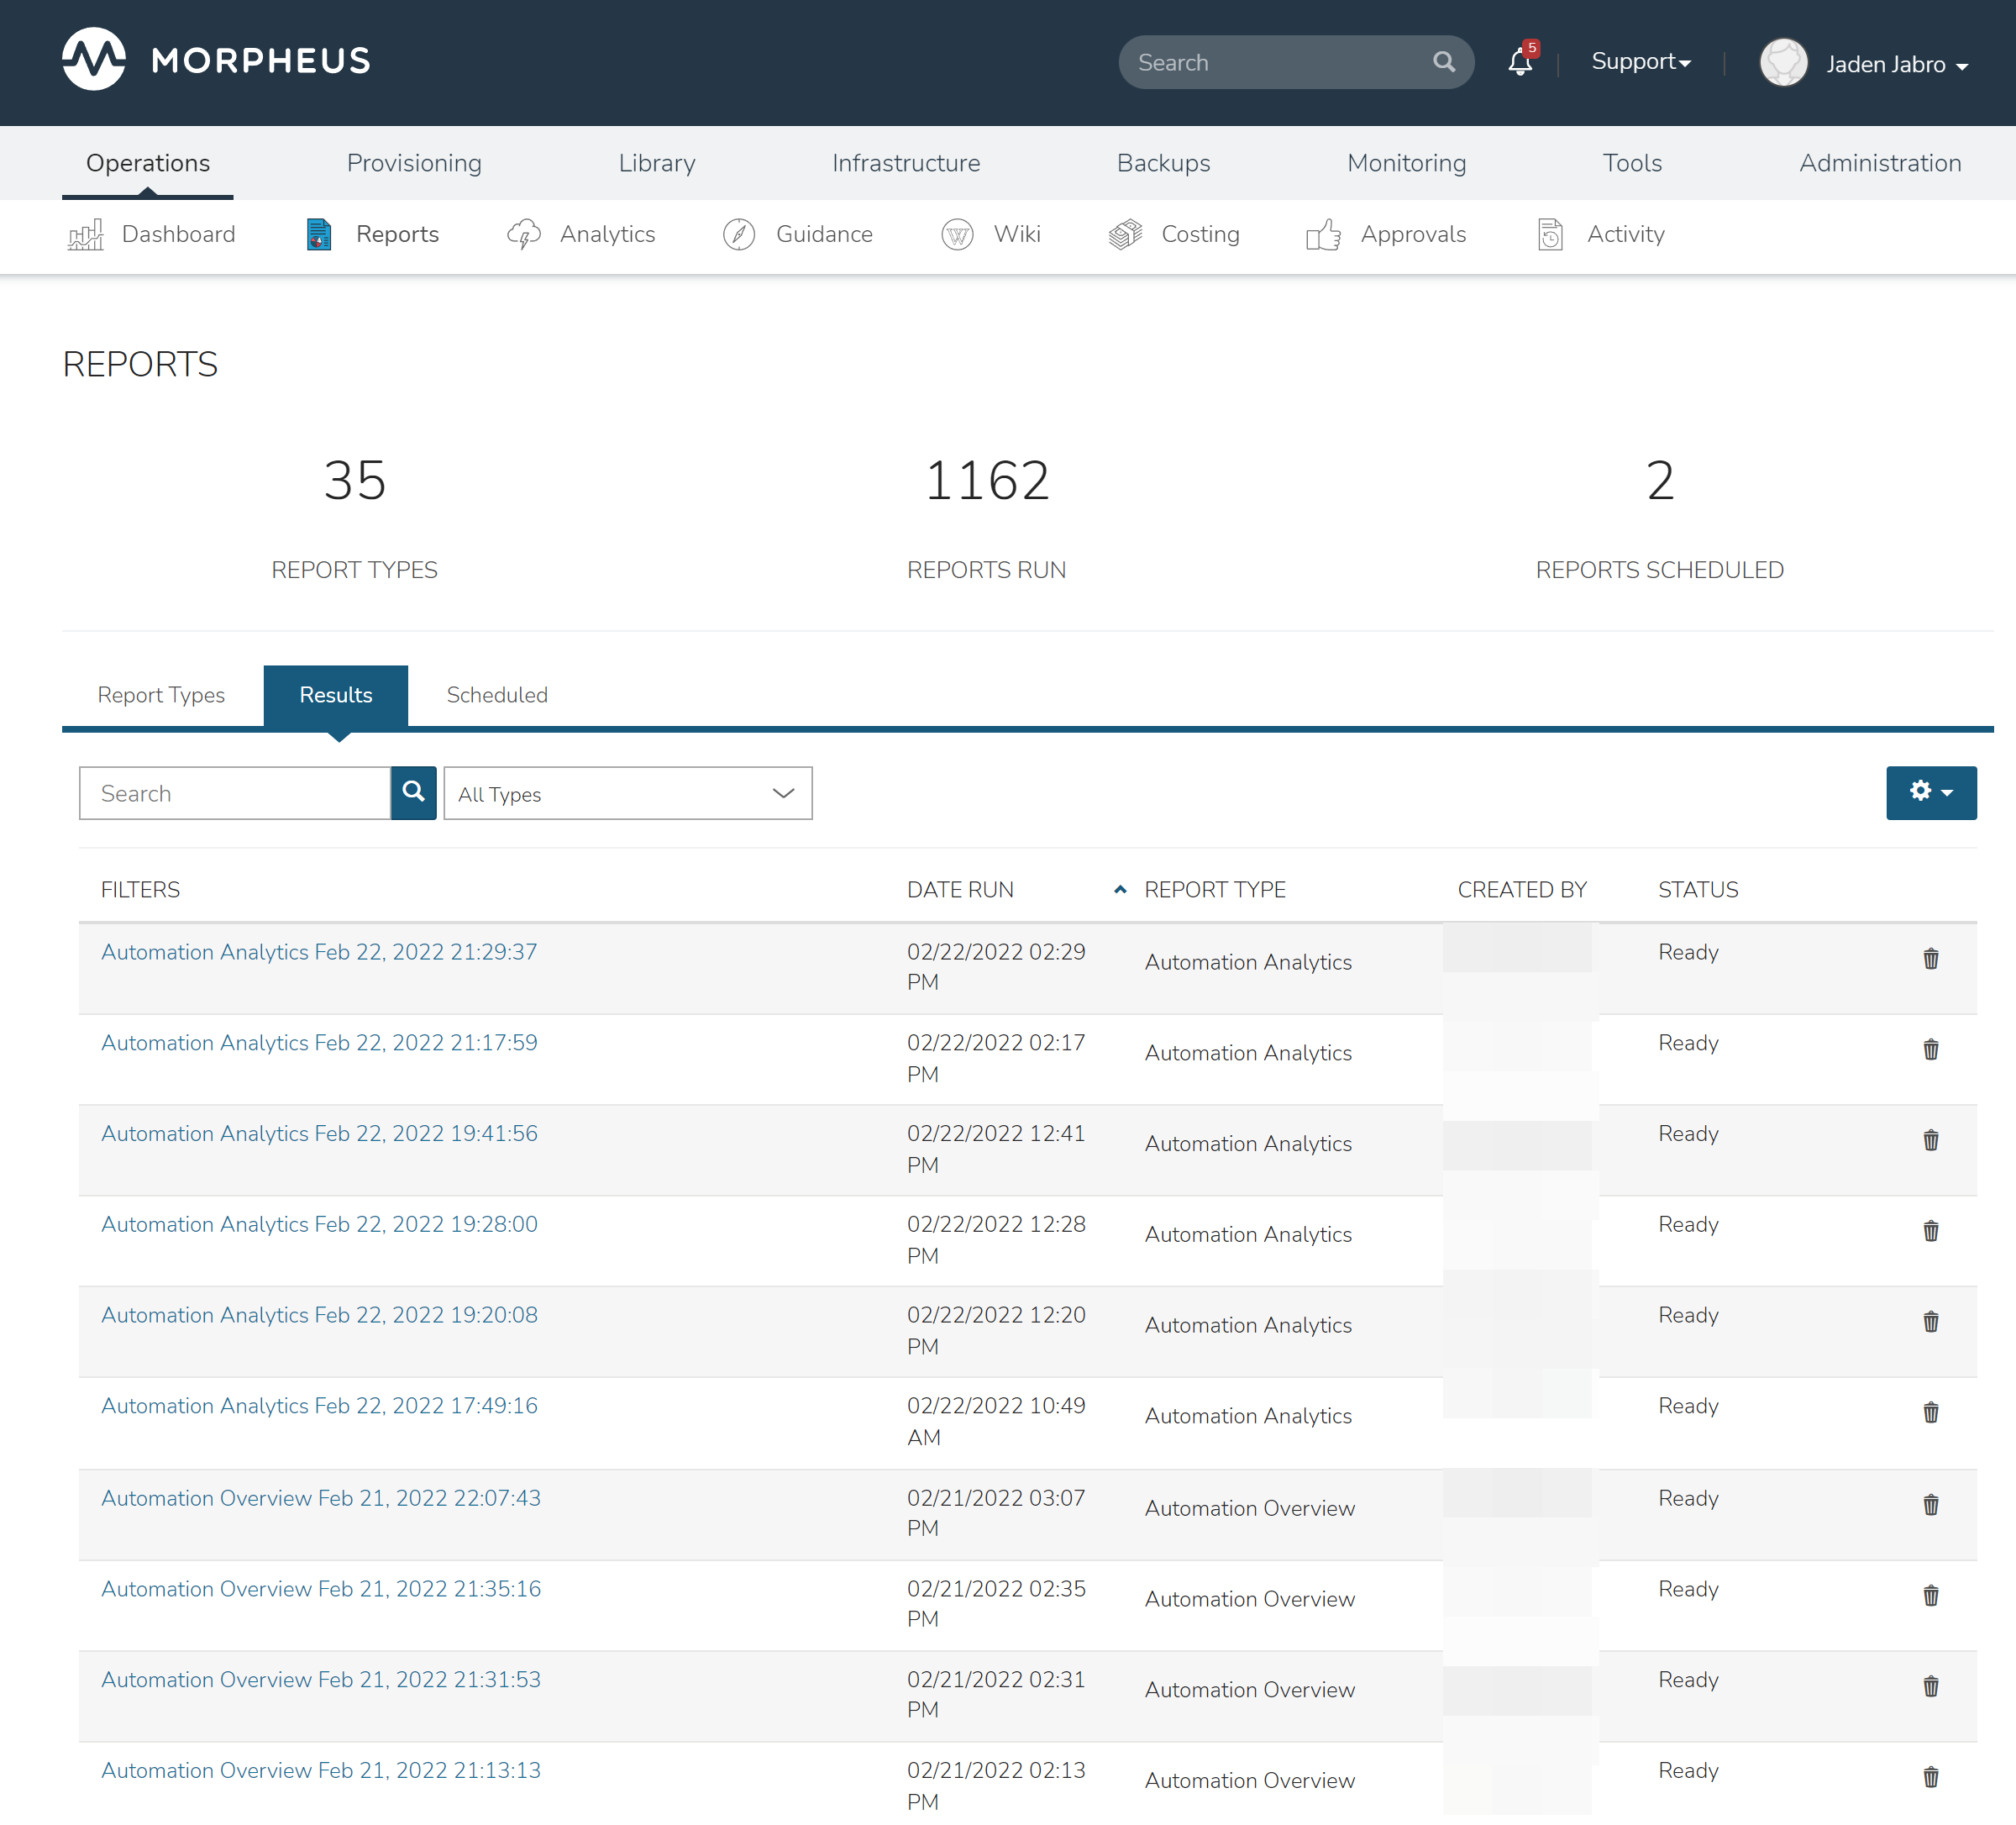2016x1825 pixels.
Task: Click the search magnifier in the results filter
Action: click(x=413, y=792)
